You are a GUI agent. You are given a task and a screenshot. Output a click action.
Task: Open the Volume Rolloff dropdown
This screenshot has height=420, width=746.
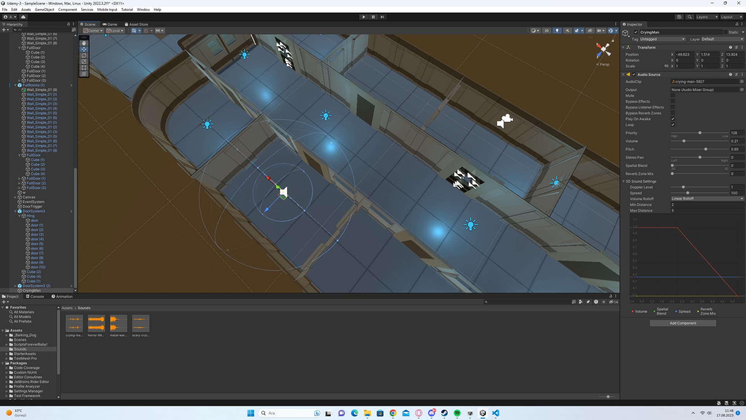707,199
